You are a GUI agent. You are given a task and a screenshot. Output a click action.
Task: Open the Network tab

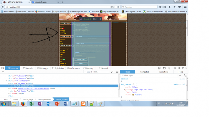[x=104, y=68]
